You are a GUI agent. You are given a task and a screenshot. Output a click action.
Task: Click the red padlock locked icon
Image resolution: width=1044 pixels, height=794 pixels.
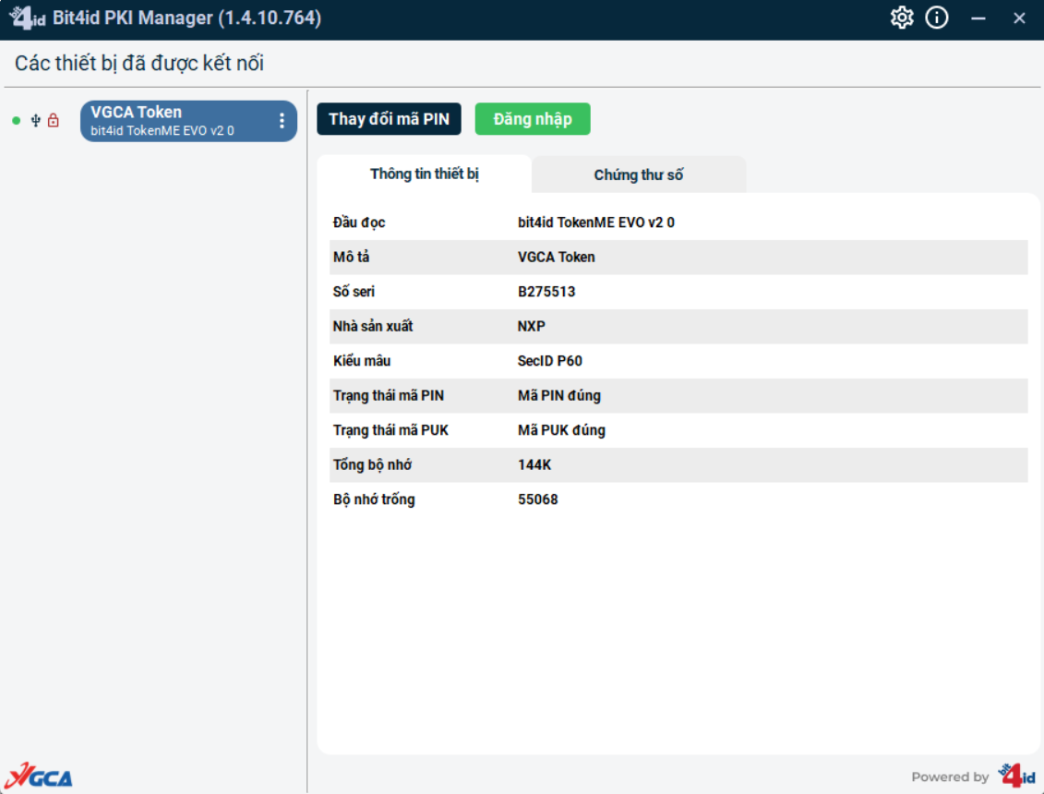54,121
